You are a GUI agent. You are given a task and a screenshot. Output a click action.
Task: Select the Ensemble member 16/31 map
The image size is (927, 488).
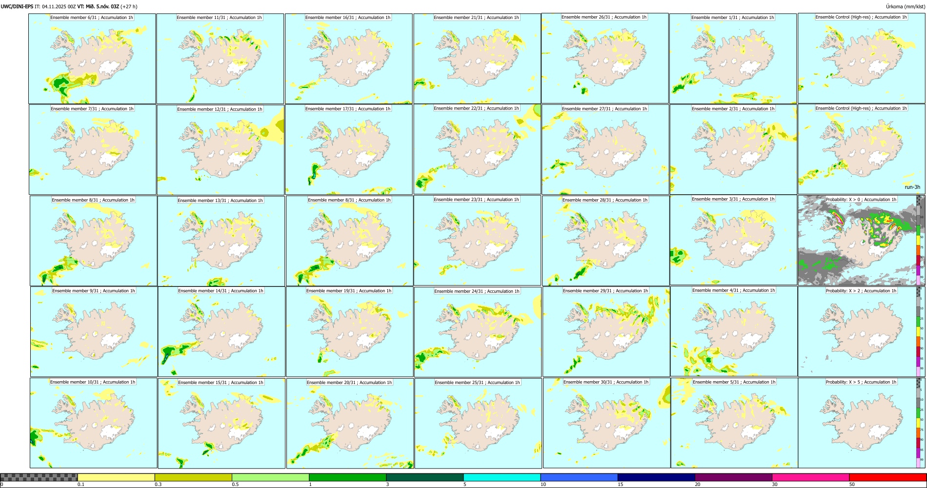point(349,59)
